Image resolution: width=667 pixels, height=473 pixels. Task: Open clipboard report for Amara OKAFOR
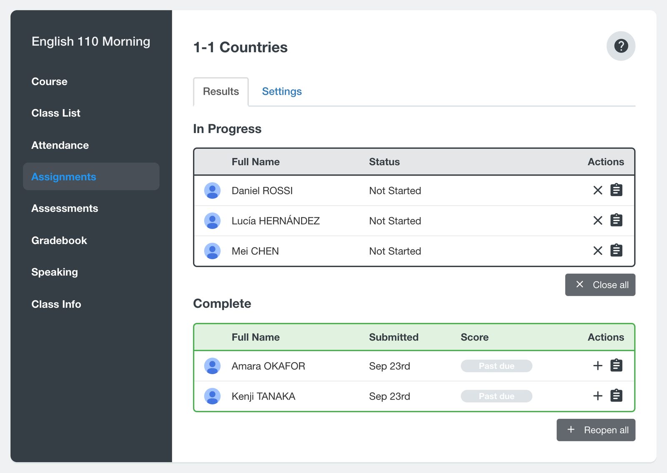pyautogui.click(x=616, y=365)
